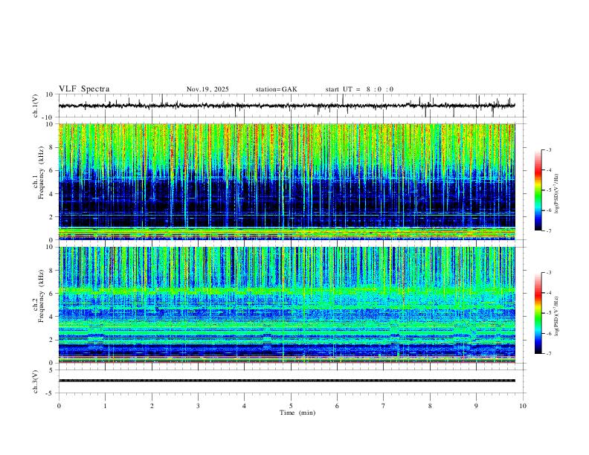The image size is (589, 455).
Task: Click time axis tick label "3"
Action: [198, 406]
